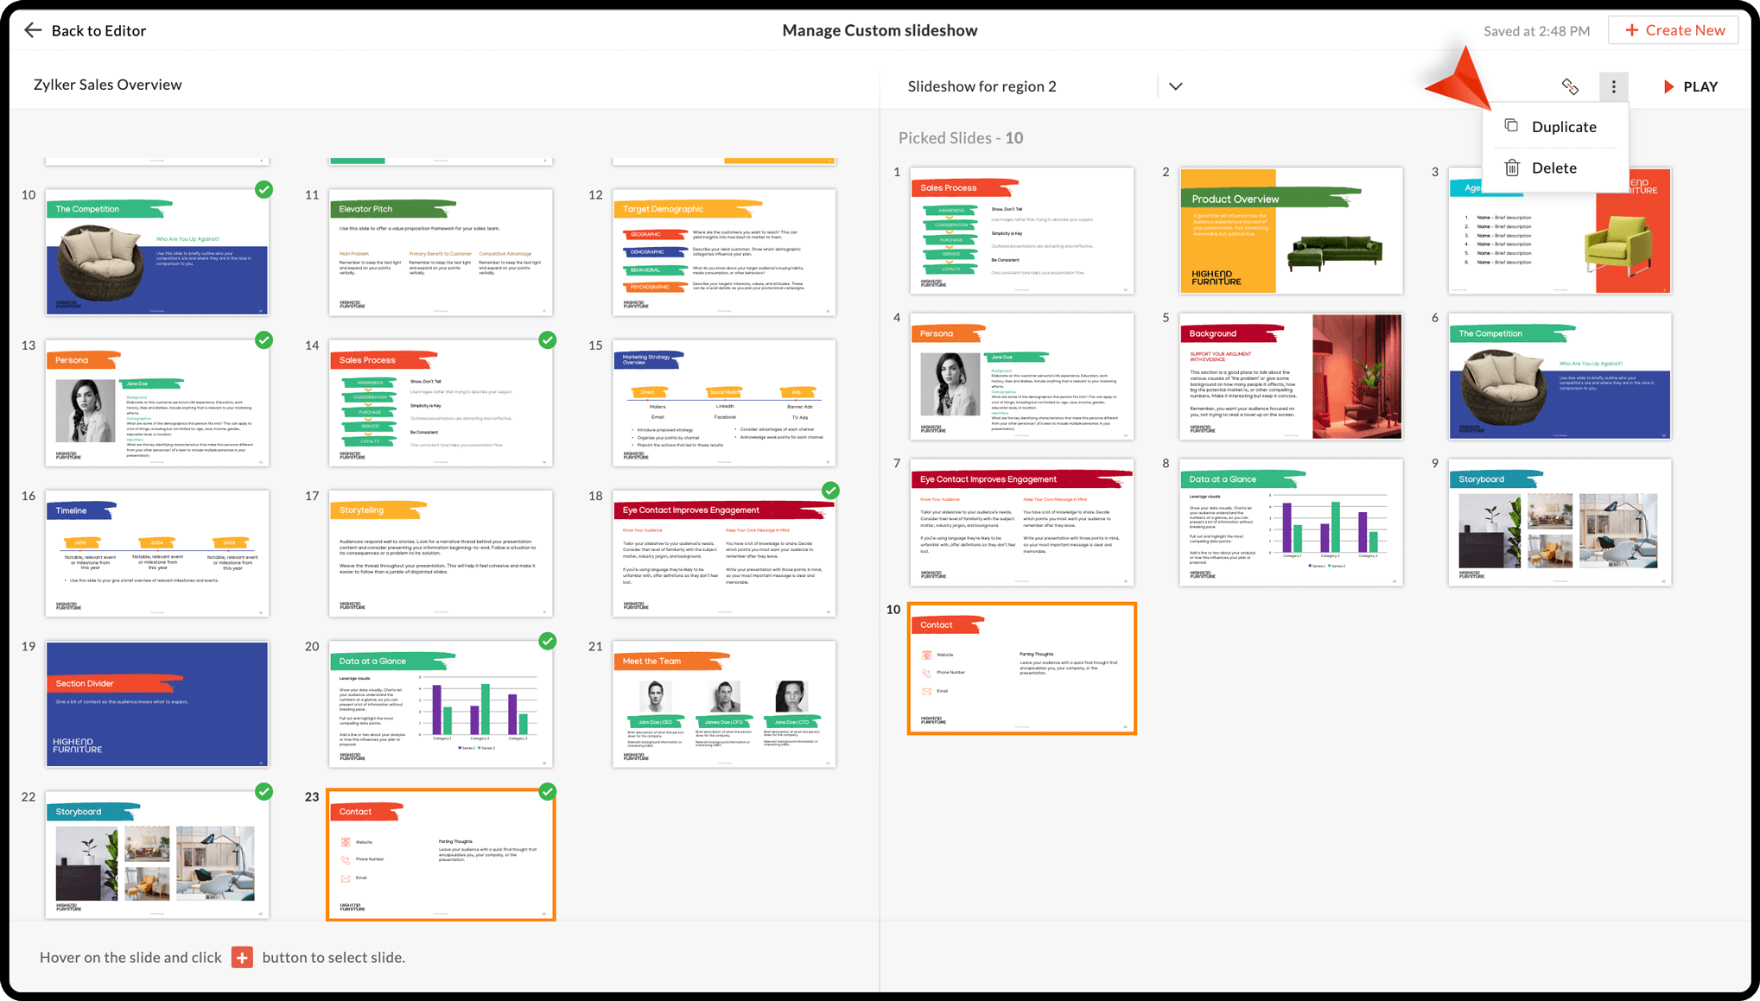Select picked slide 10, Contact
Image resolution: width=1760 pixels, height=1001 pixels.
click(1021, 669)
